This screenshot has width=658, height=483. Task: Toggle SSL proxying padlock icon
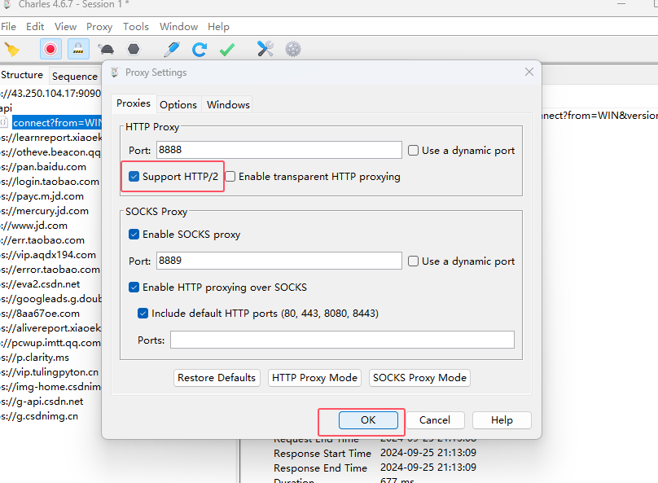tap(78, 49)
